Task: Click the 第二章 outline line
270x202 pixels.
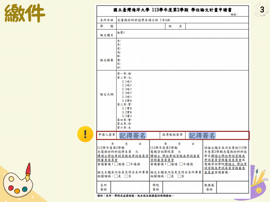Action: click(124, 78)
